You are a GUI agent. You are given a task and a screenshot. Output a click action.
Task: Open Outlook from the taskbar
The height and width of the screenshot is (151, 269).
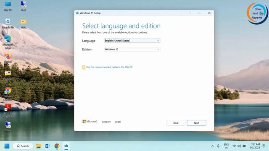(47, 146)
